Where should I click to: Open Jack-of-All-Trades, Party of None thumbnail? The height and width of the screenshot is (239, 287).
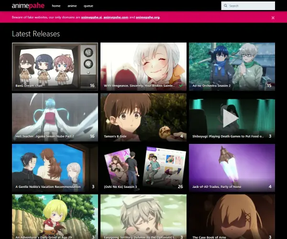pyautogui.click(x=232, y=168)
